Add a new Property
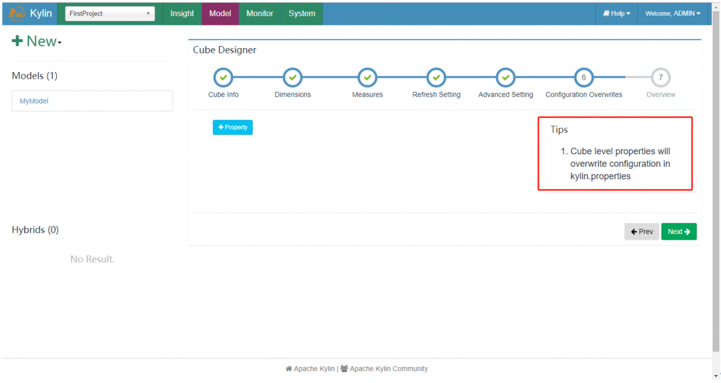 (x=233, y=127)
